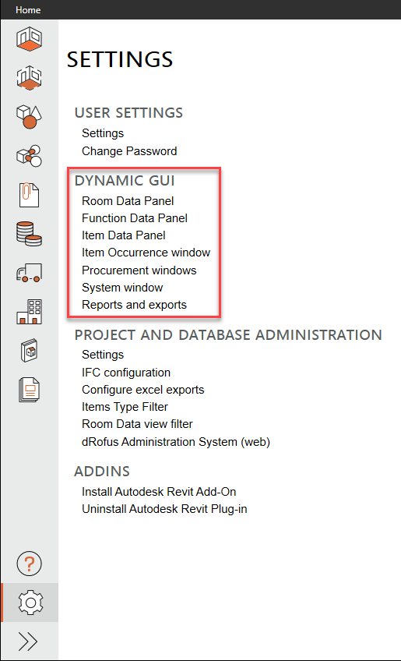The image size is (401, 661).
Task: Open the Documents paperclip icon
Action: pos(29,195)
